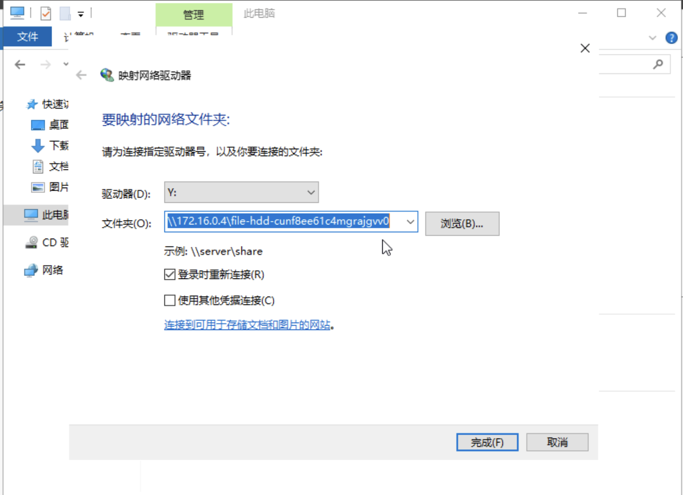
Task: Open the 图片 pictures icon
Action: [38, 187]
